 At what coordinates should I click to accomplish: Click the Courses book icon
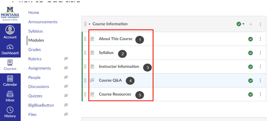tap(10, 63)
